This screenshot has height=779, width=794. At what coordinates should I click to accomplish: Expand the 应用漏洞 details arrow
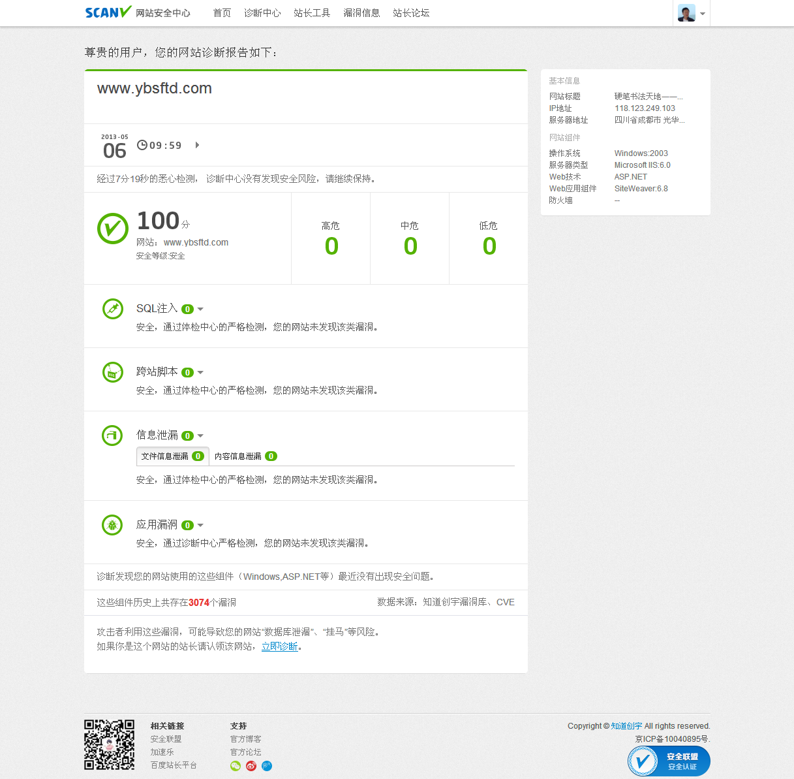(200, 525)
